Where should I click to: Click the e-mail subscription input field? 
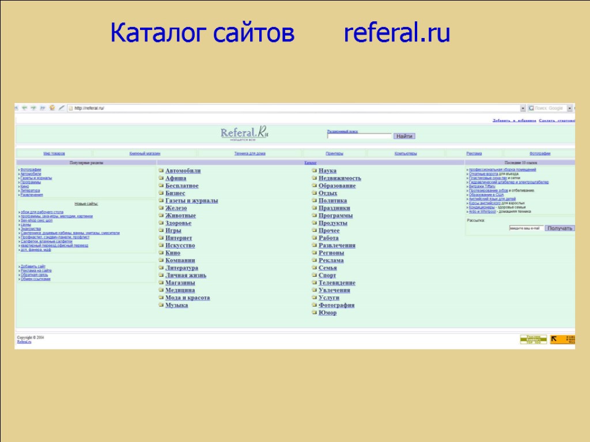[526, 228]
